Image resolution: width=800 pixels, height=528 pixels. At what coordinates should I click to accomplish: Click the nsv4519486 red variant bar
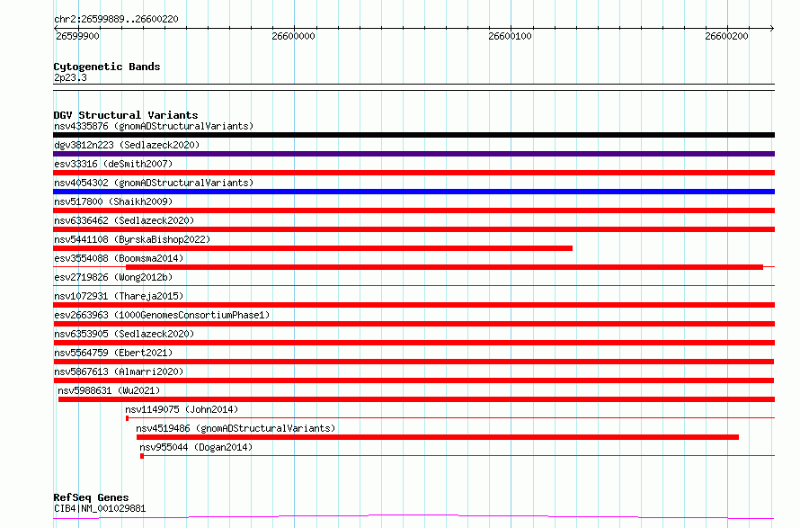coord(438,437)
